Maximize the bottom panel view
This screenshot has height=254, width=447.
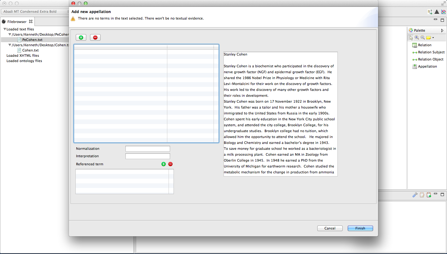442,194
